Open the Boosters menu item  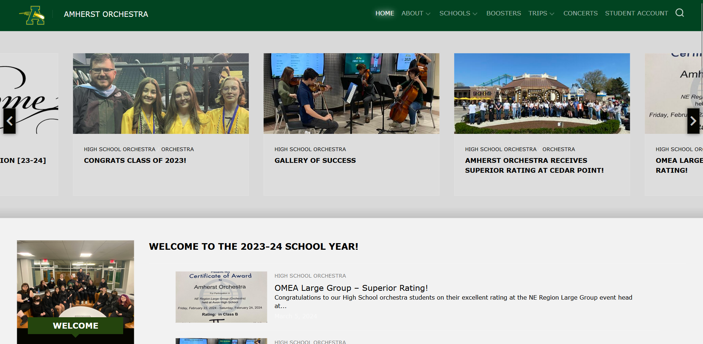click(503, 13)
